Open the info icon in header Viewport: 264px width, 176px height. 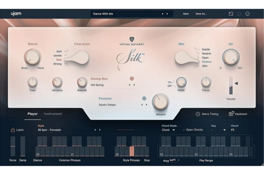247,14
